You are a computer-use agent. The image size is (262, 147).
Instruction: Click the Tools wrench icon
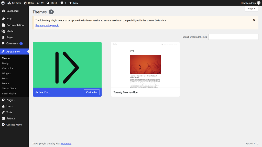pyautogui.click(x=3, y=112)
